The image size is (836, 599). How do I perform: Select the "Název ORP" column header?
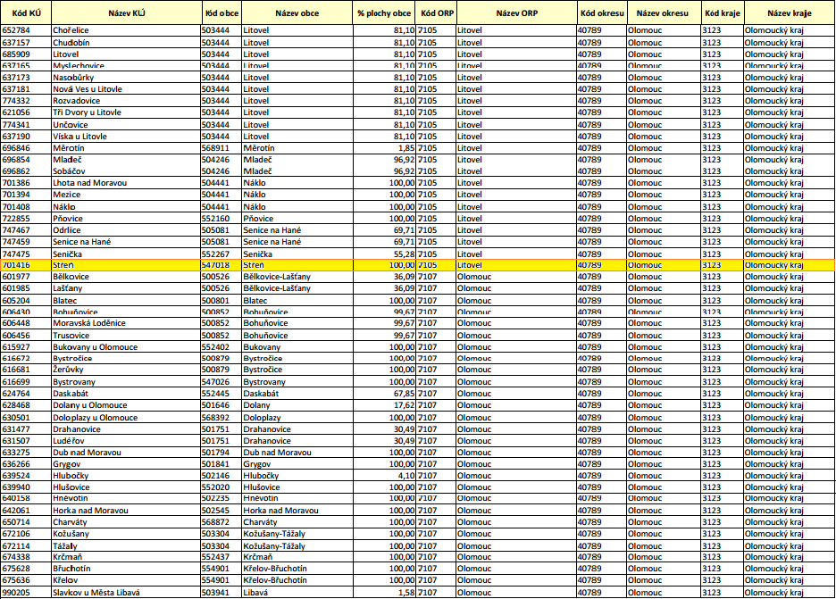click(516, 13)
